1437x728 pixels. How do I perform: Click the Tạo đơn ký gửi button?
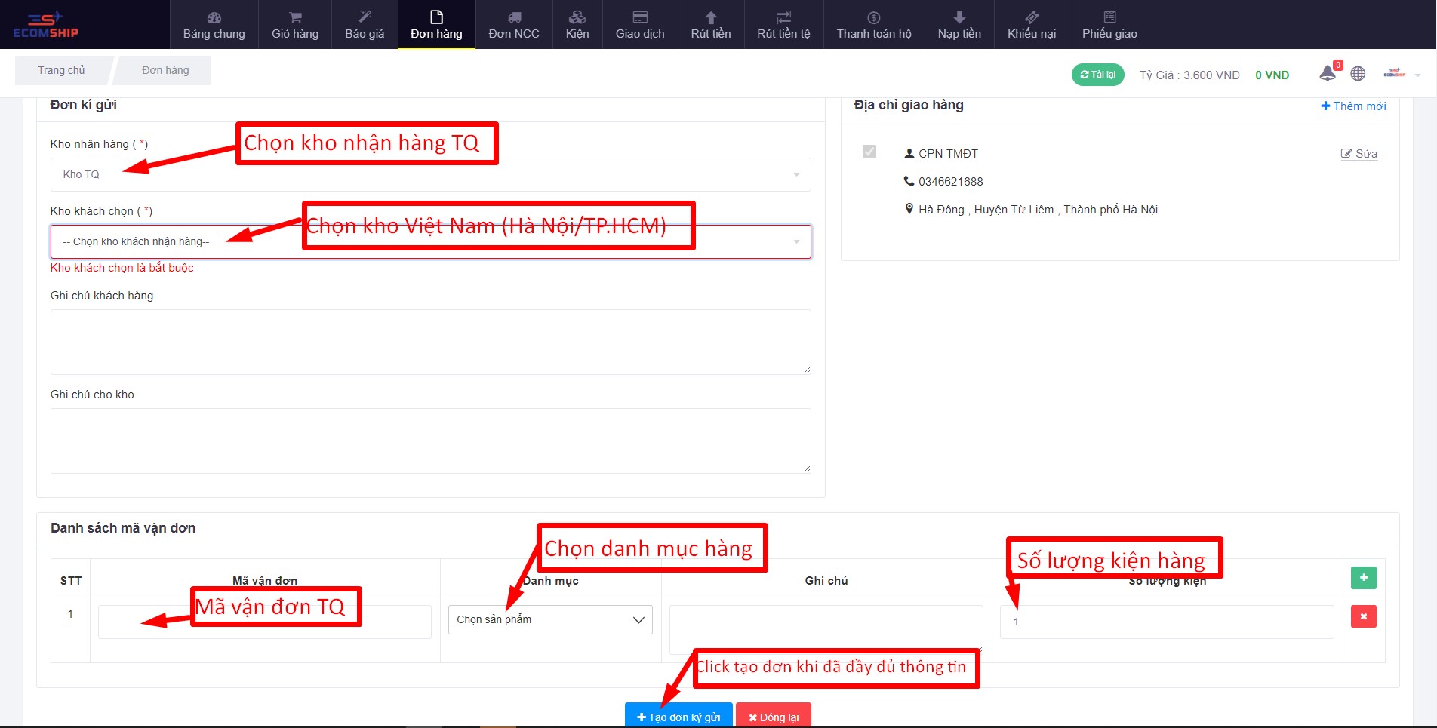tap(678, 717)
